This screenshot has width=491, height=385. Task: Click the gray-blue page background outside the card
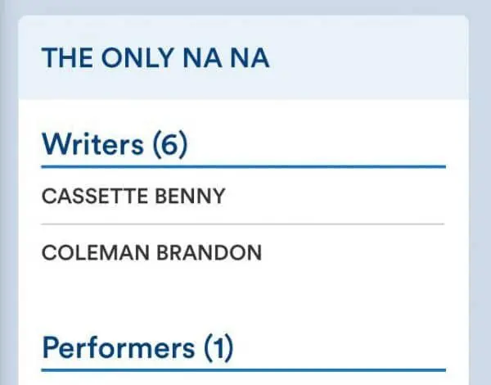tap(480, 205)
